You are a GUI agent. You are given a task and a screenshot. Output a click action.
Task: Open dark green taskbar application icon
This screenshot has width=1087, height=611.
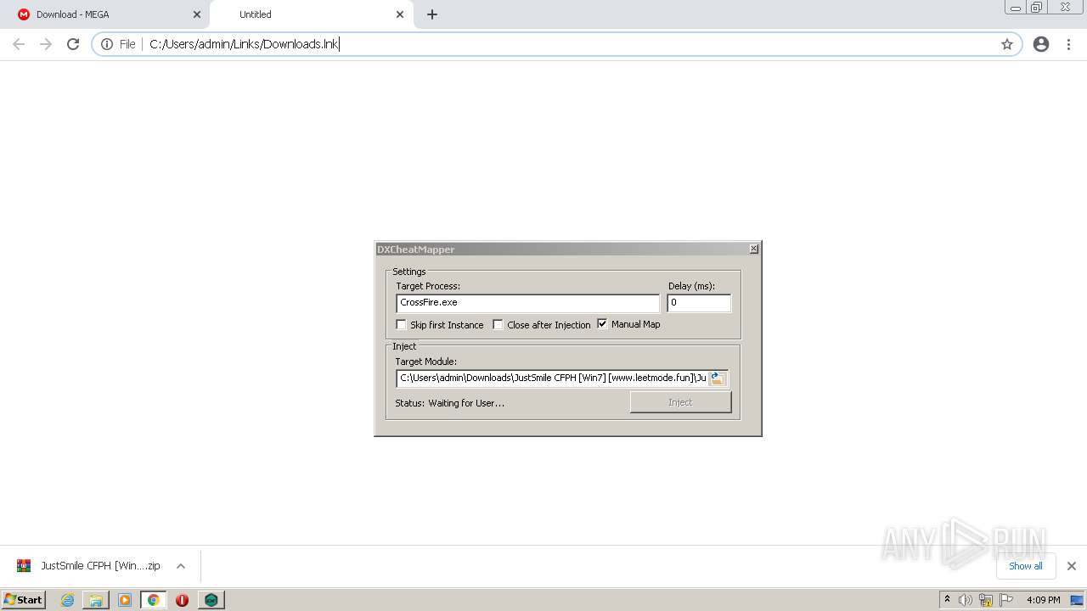click(x=211, y=600)
